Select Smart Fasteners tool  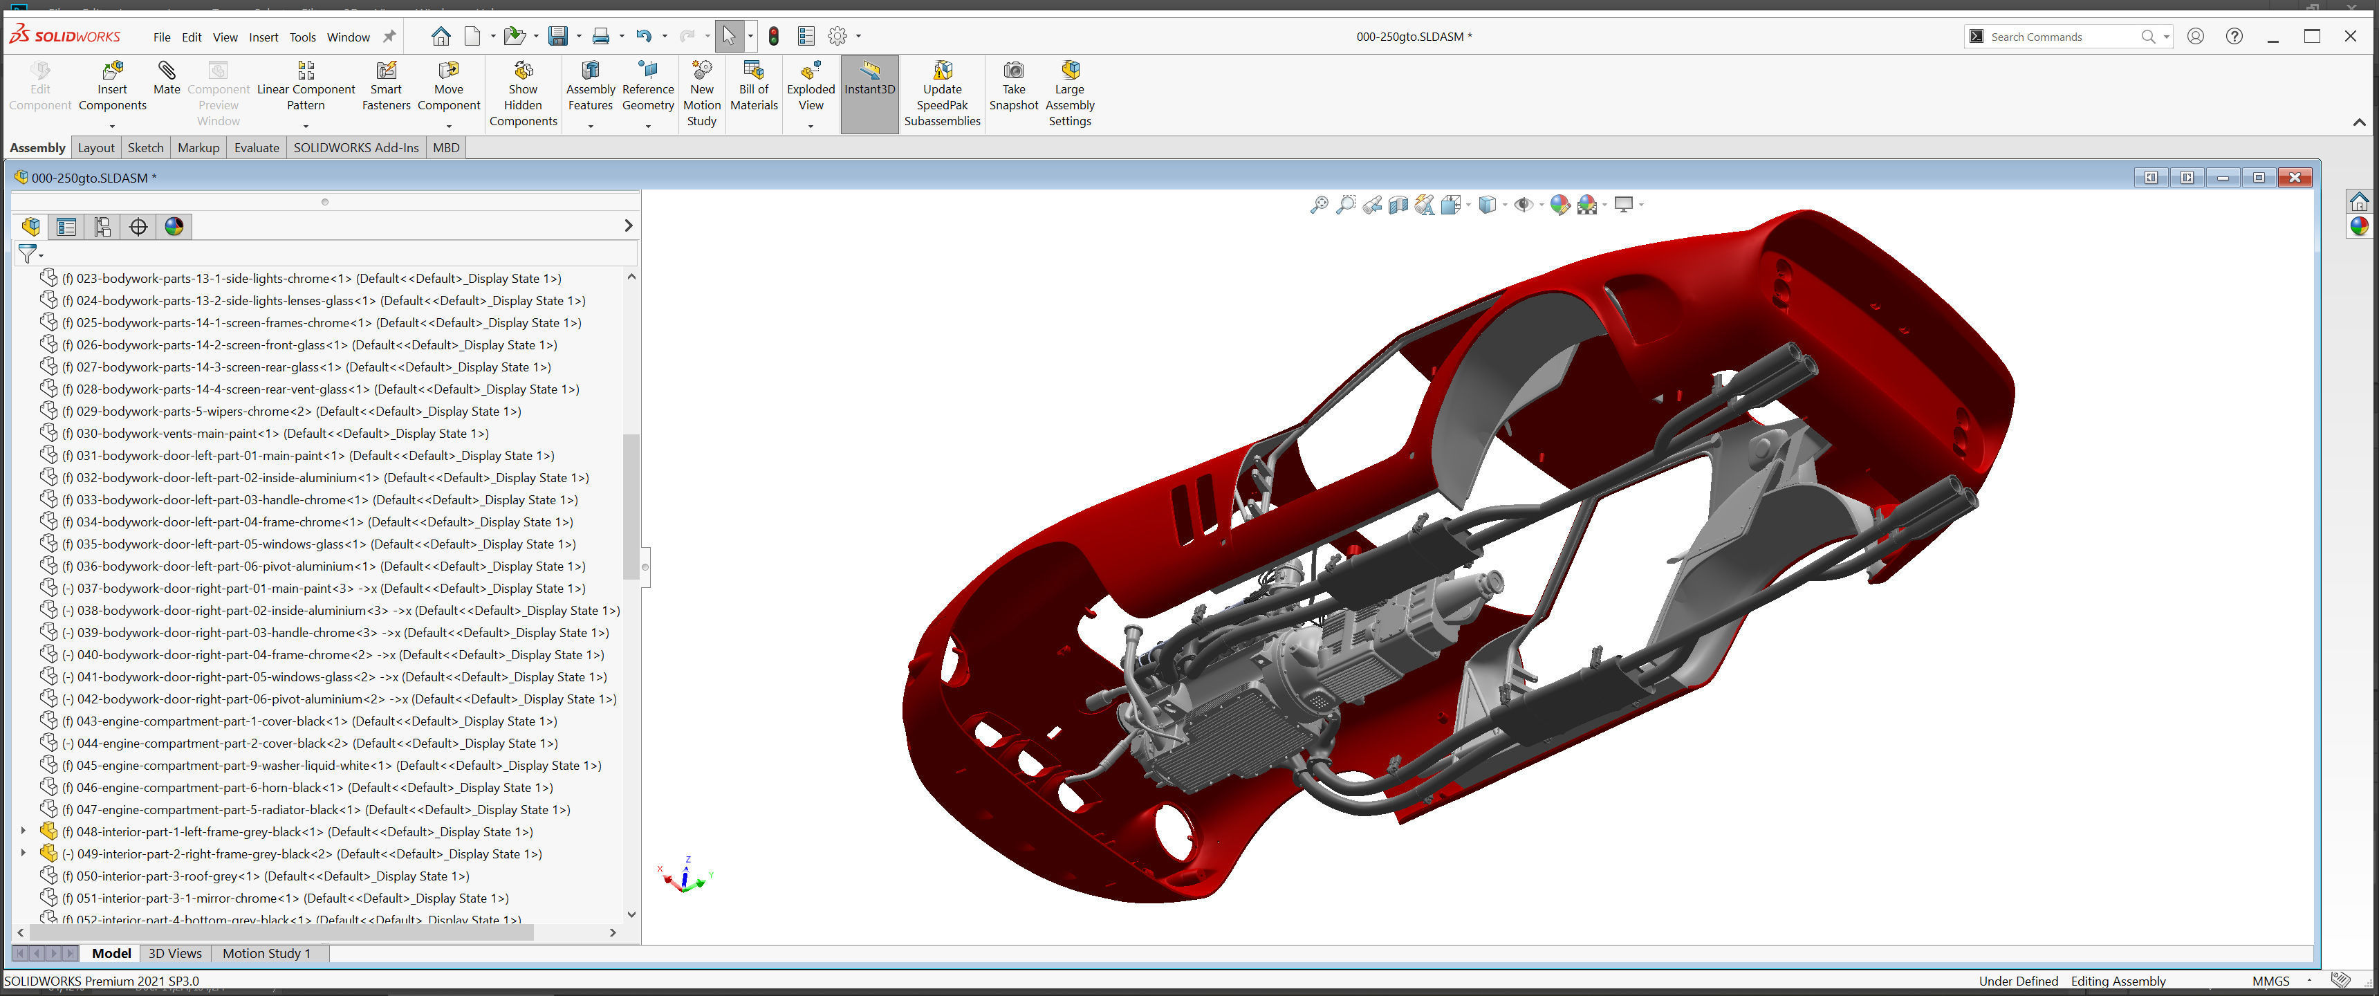coord(386,71)
